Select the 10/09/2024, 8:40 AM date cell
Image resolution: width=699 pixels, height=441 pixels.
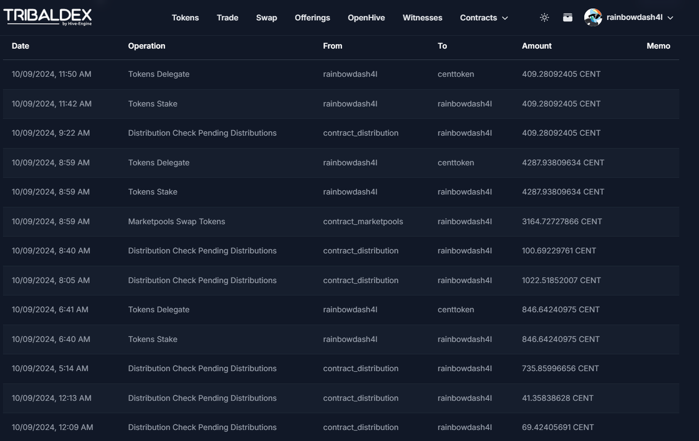click(51, 251)
